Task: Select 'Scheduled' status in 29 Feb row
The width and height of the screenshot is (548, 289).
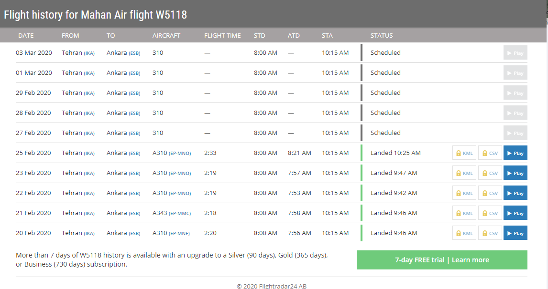Action: (385, 93)
